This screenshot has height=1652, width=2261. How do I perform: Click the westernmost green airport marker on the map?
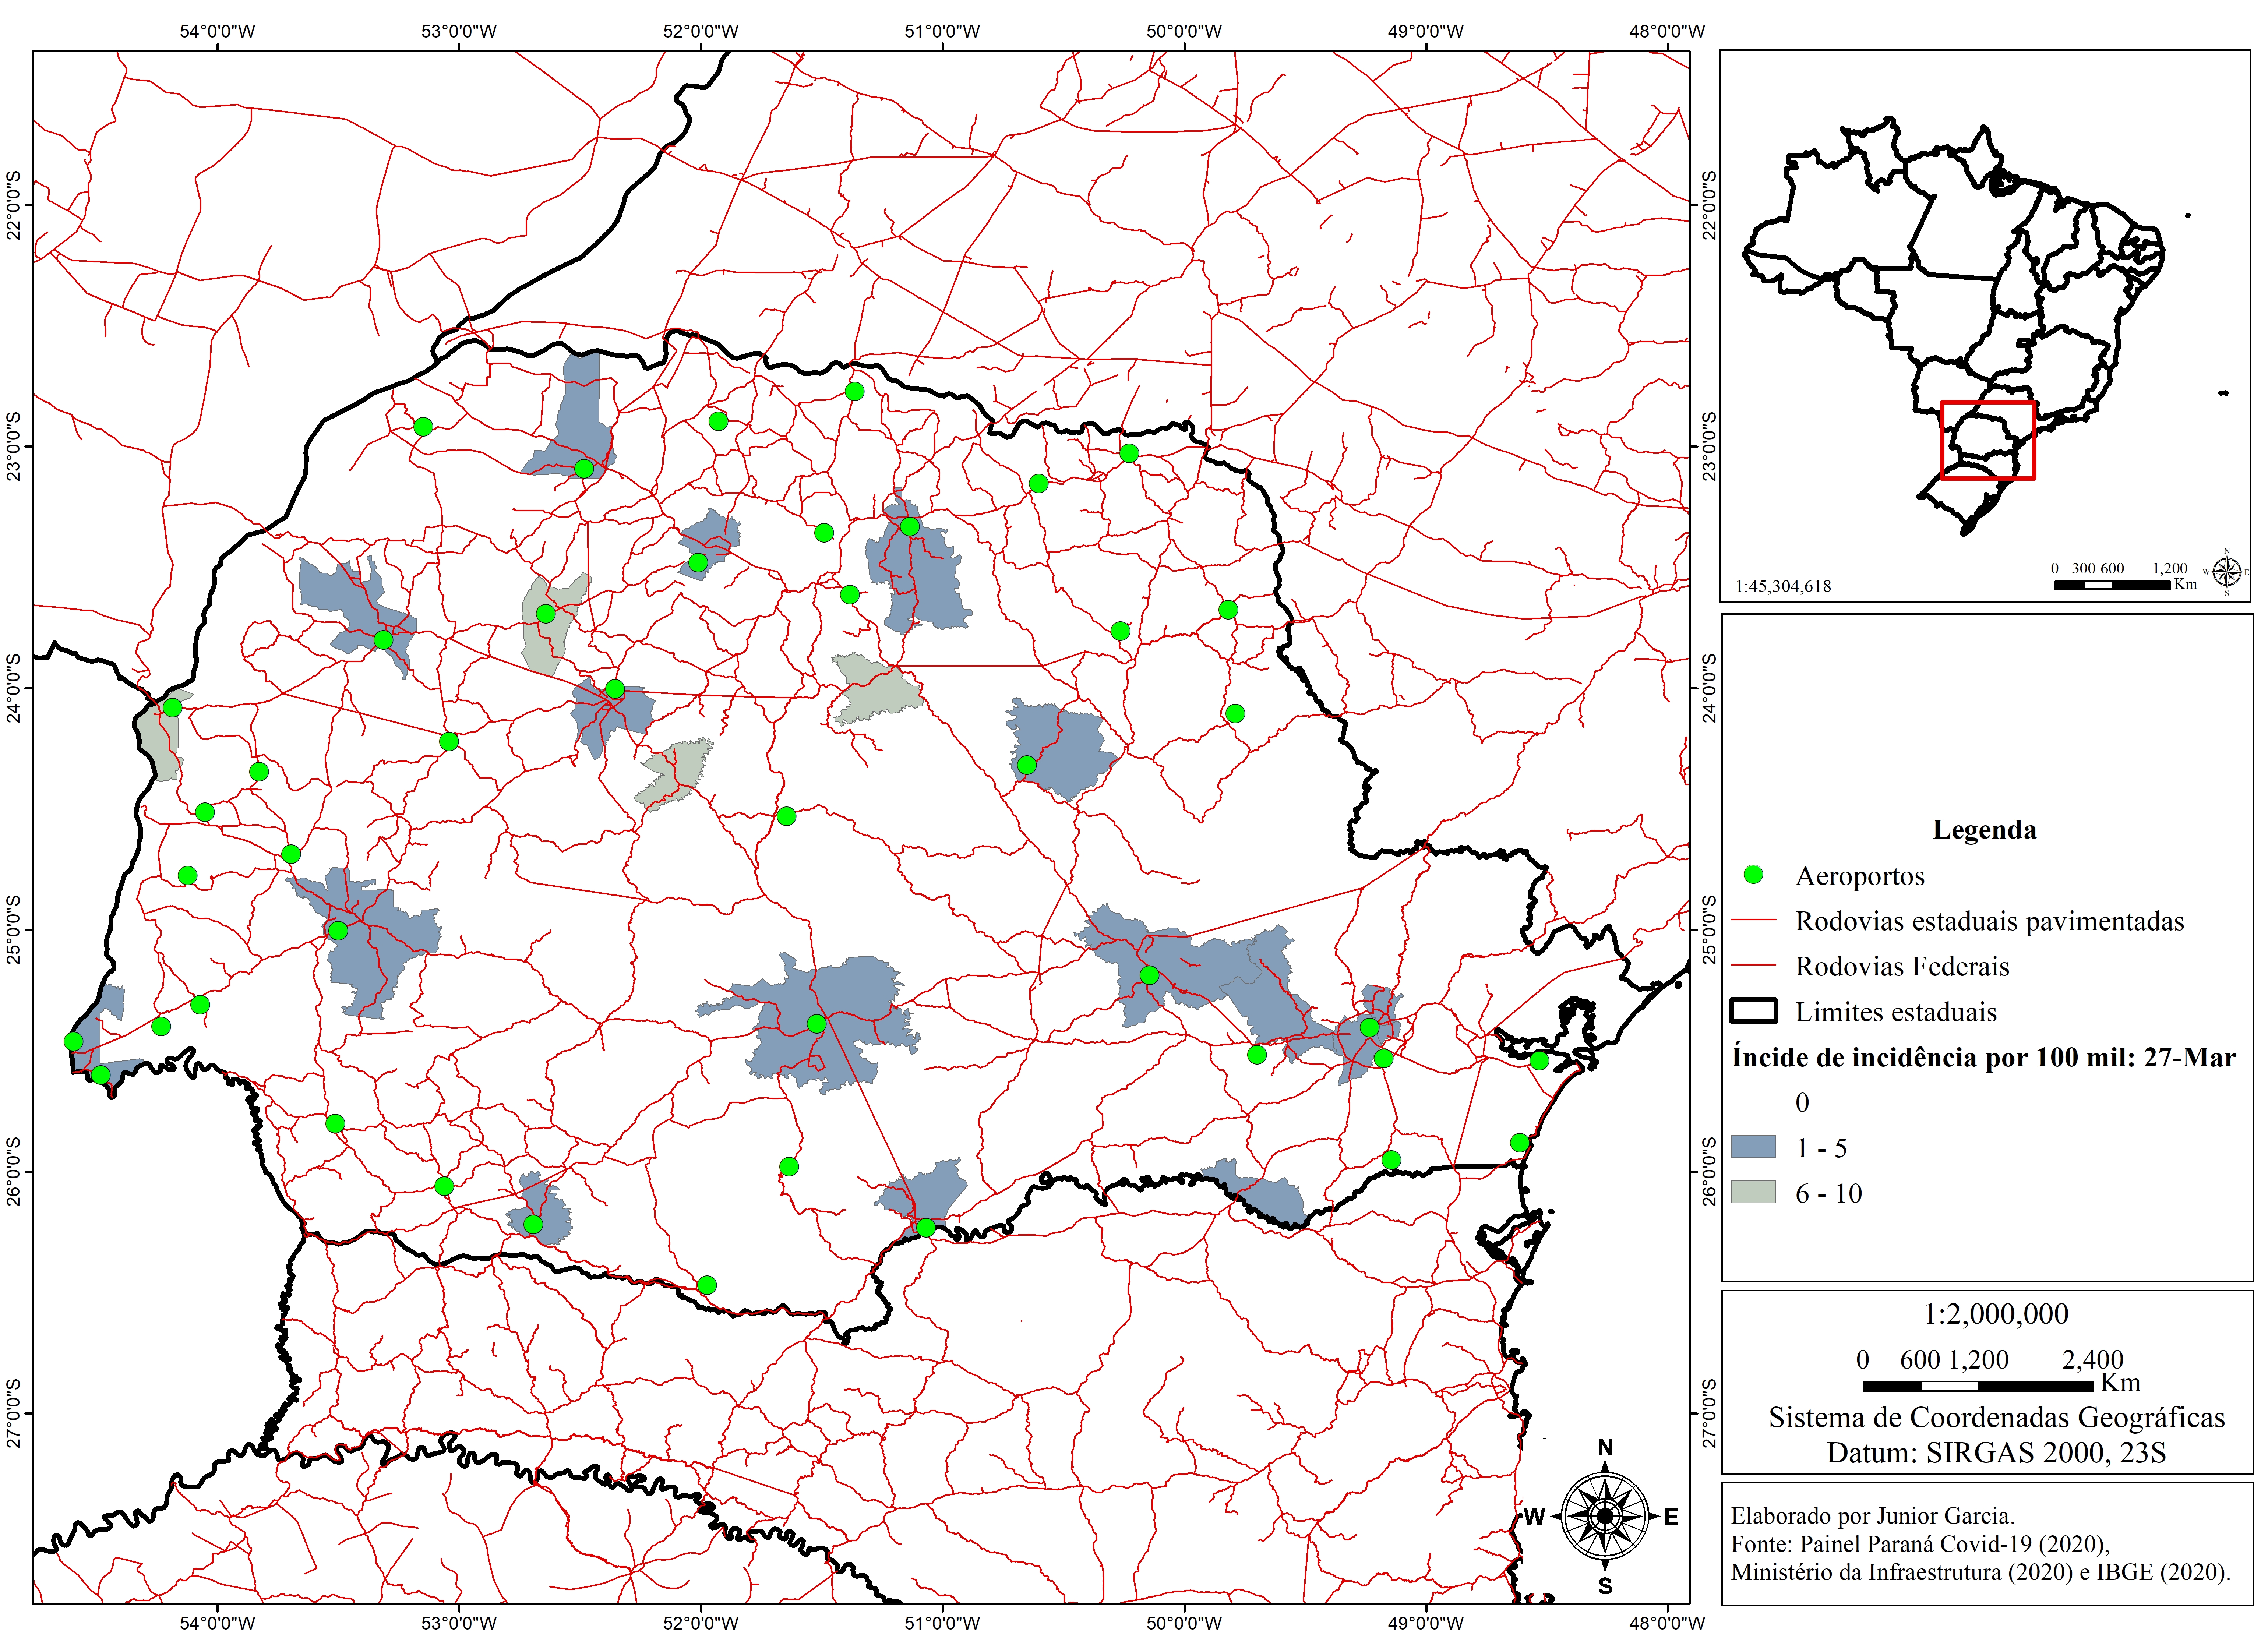tap(73, 1042)
